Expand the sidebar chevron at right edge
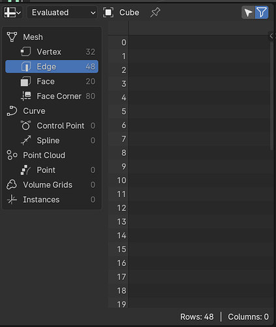This screenshot has width=276, height=327. (x=271, y=36)
